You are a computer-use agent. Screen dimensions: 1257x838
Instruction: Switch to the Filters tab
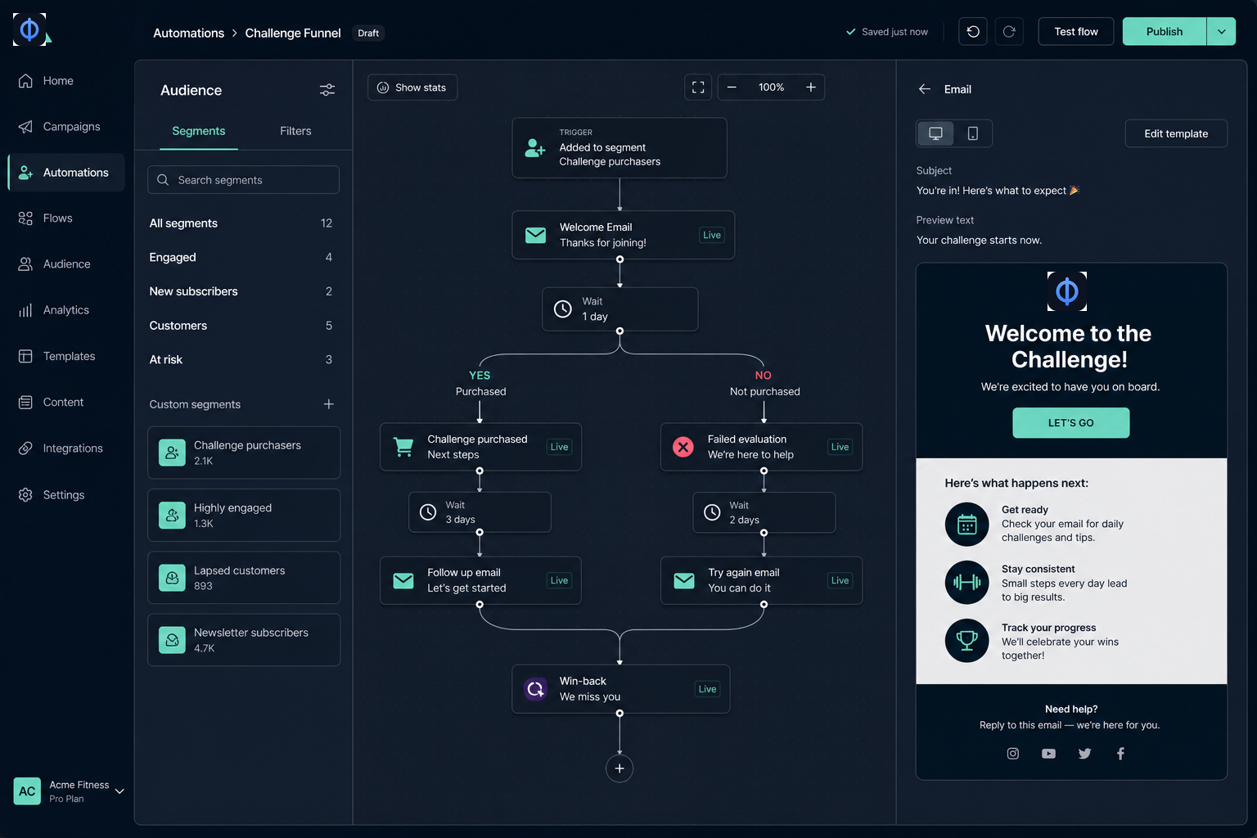pyautogui.click(x=295, y=131)
